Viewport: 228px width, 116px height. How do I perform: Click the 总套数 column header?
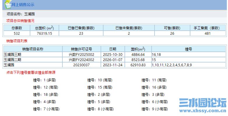coord(17,28)
